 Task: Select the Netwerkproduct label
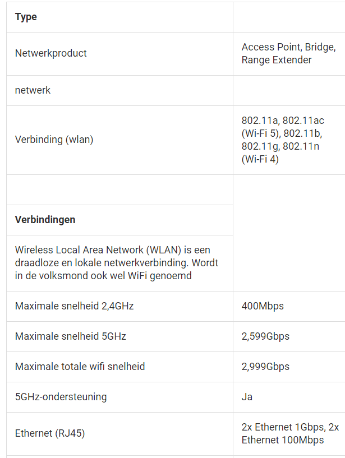click(x=51, y=53)
